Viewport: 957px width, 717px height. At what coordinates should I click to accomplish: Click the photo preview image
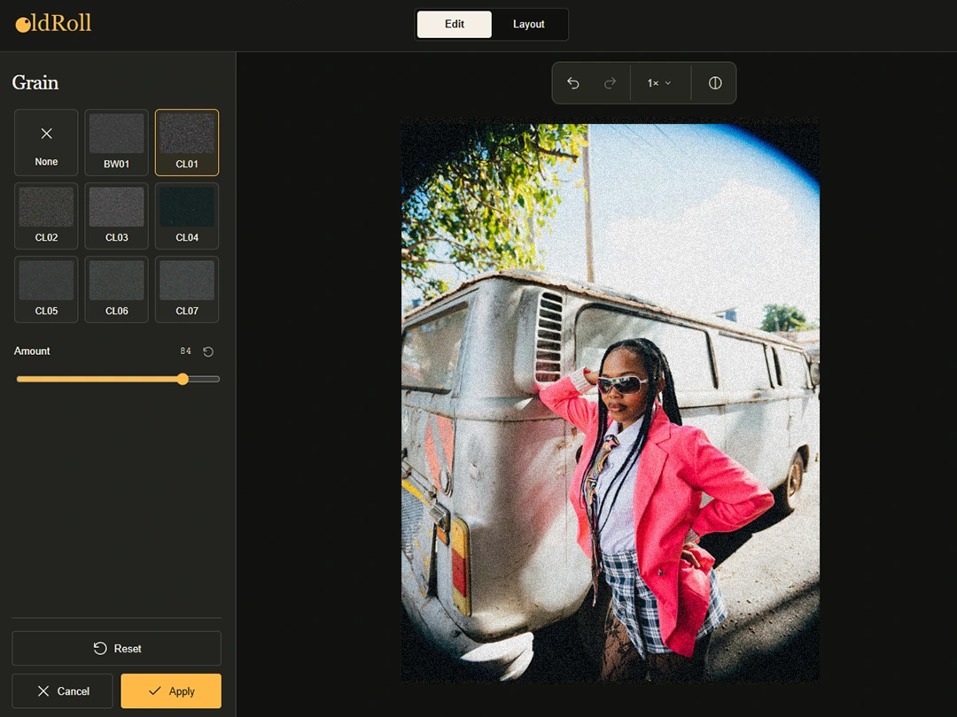(610, 400)
